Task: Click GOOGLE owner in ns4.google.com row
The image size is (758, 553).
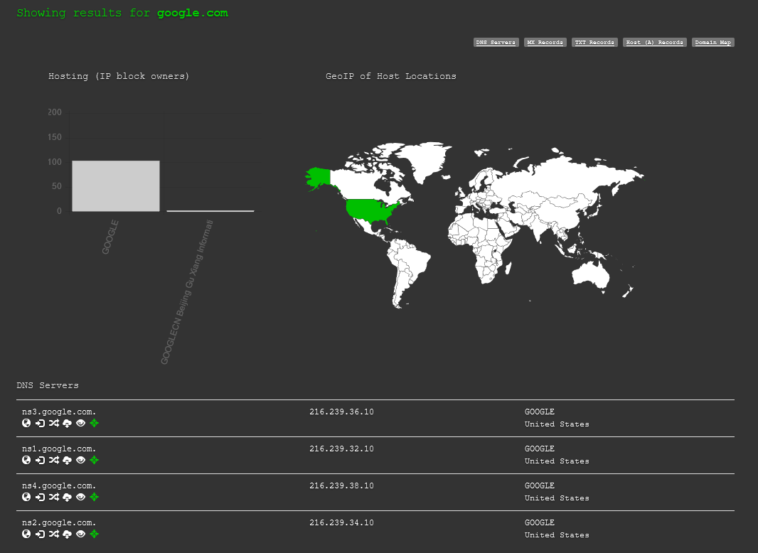Action: coord(540,485)
